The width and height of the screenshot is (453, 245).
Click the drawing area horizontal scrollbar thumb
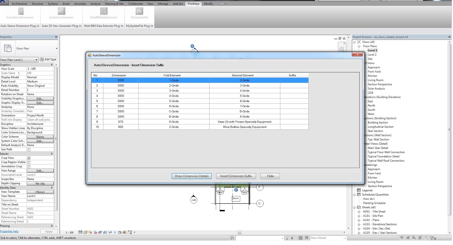pos(240,233)
